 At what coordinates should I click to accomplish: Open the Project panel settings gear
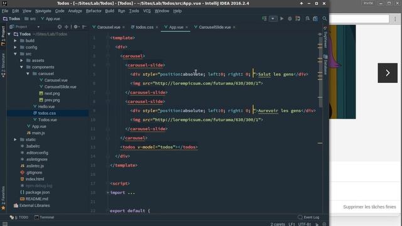76,26
